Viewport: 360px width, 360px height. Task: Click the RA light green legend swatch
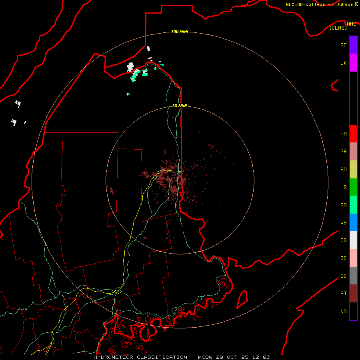point(353,205)
